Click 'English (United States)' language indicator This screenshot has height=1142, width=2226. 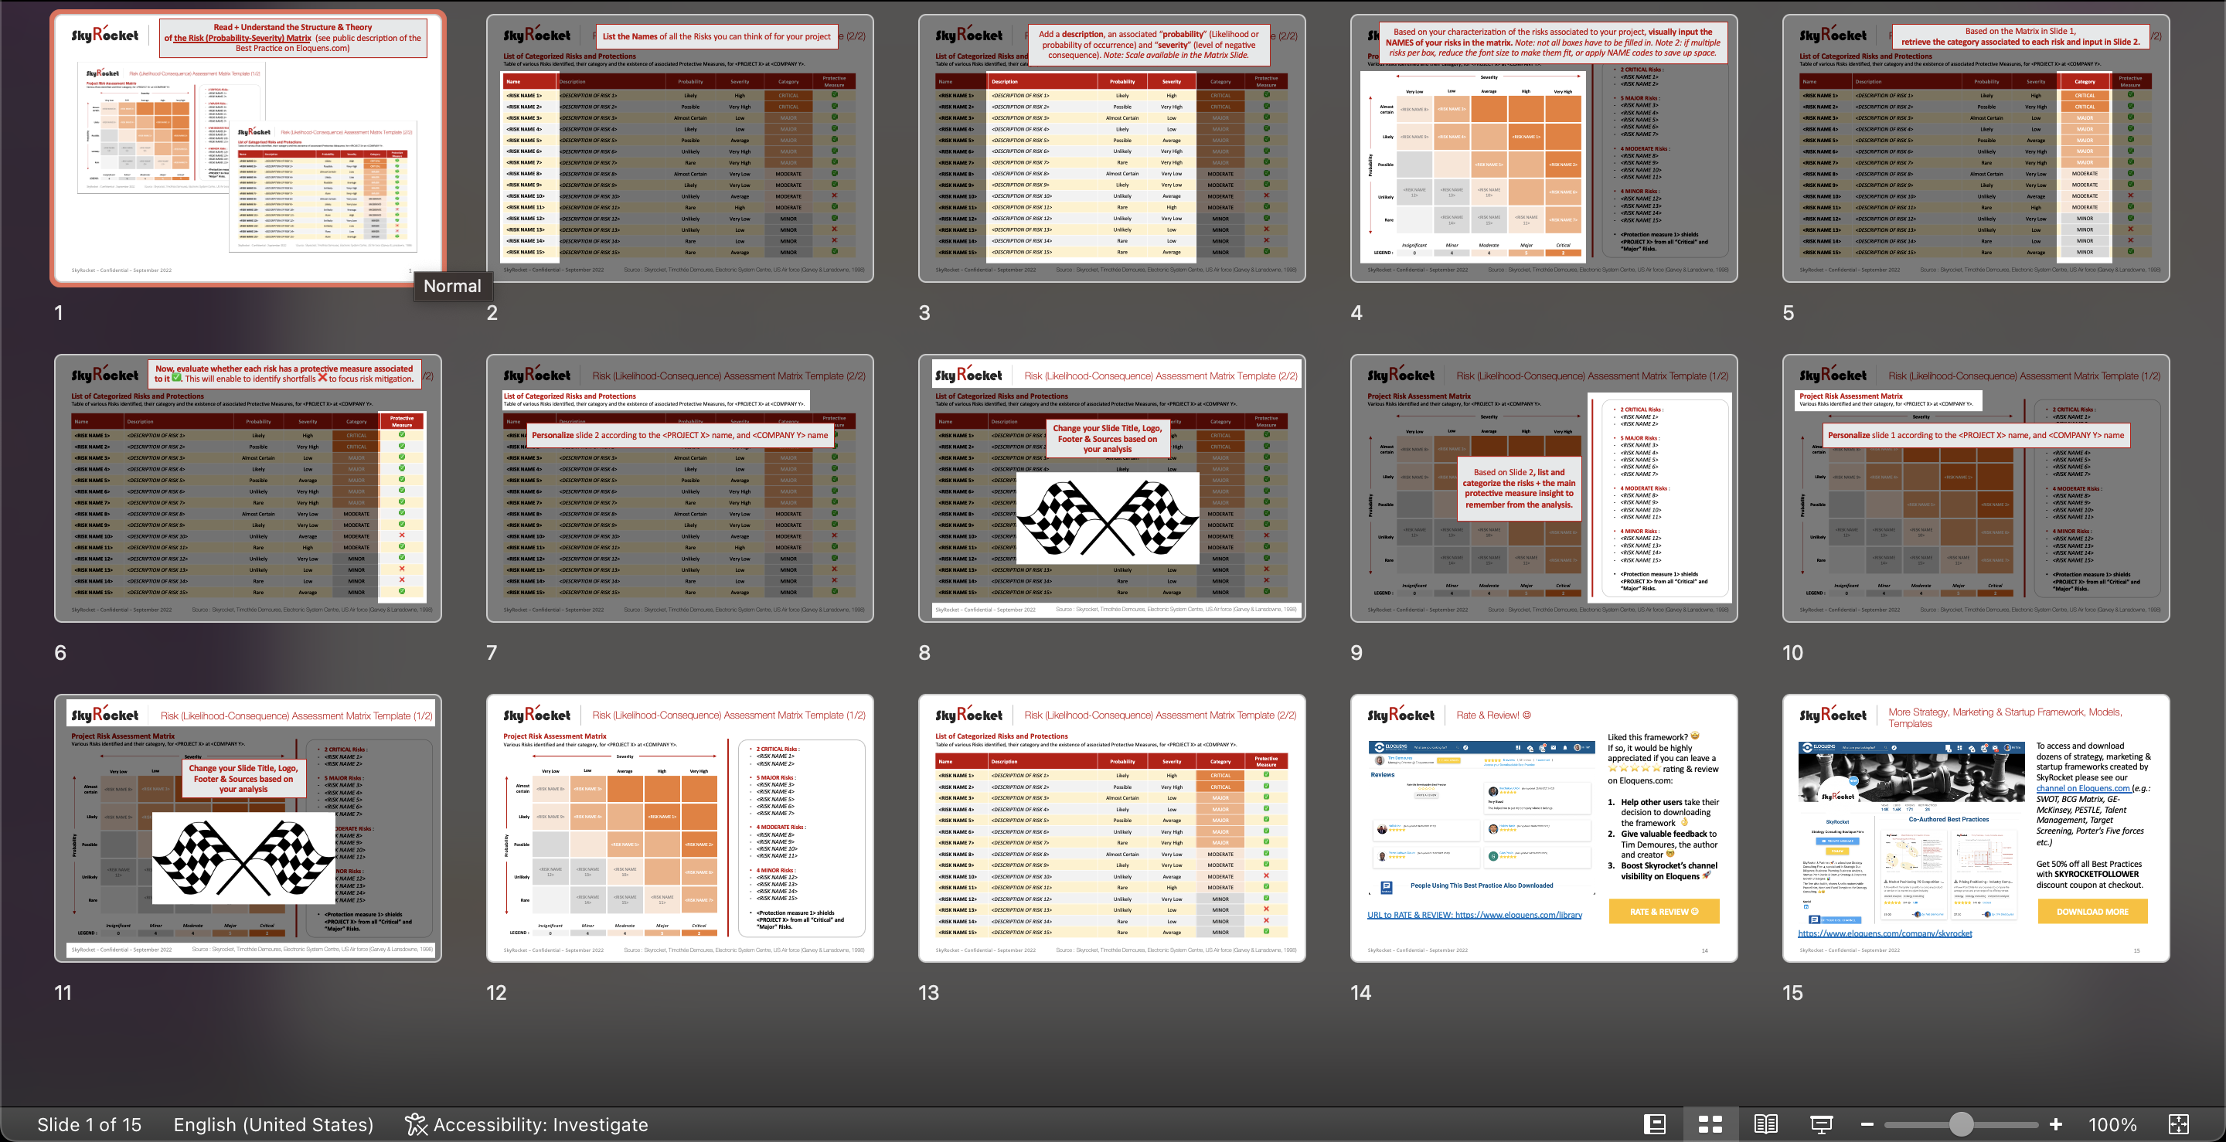tap(273, 1125)
